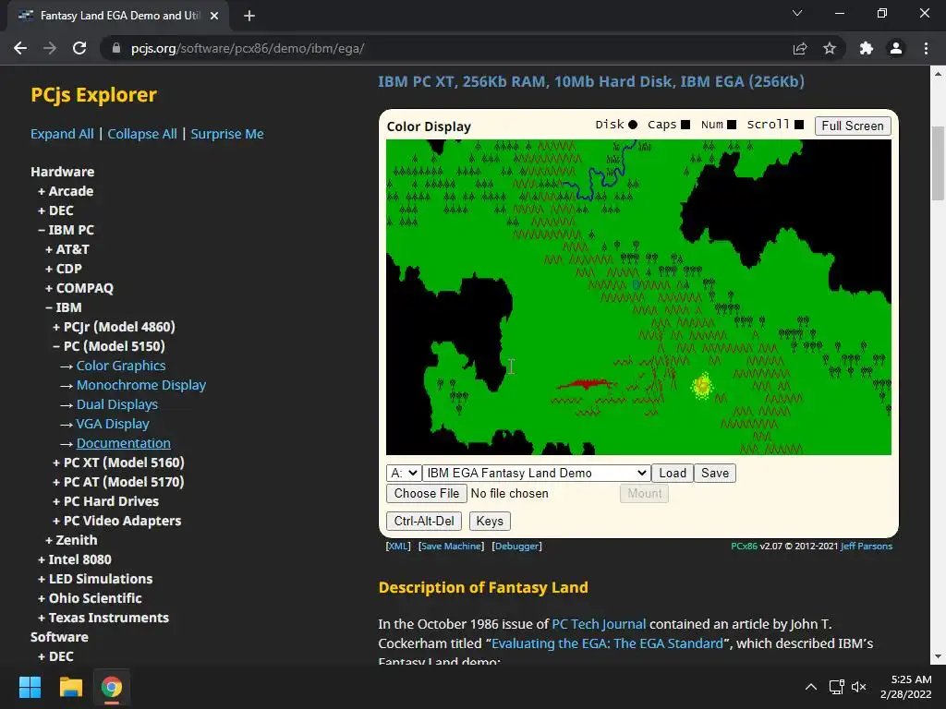This screenshot has height=709, width=946.
Task: Open the A: drive dropdown
Action: tap(404, 474)
